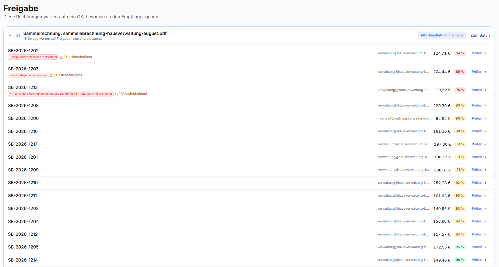Collapse the Sammelrechnung batch group

coord(10,35)
